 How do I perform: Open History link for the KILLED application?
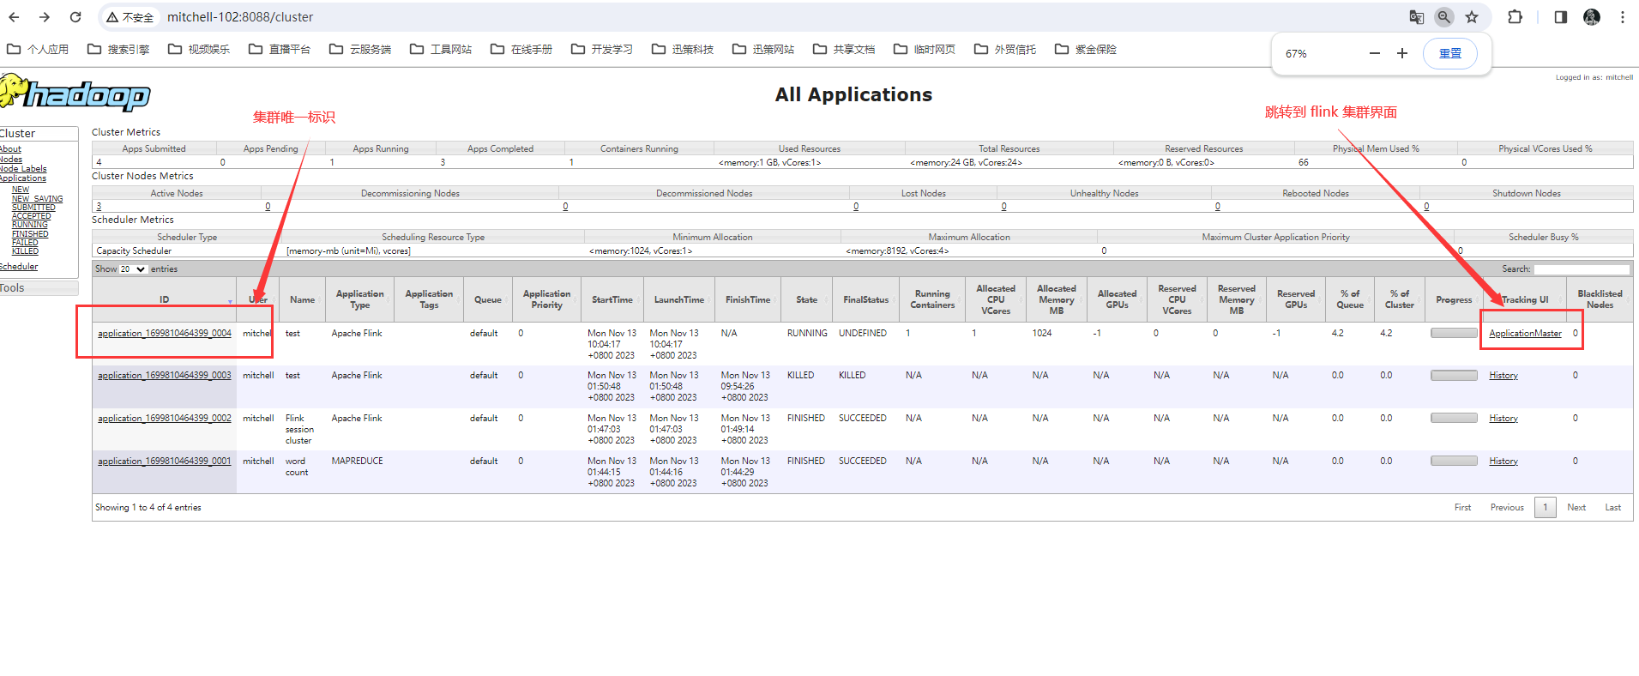(x=1503, y=376)
